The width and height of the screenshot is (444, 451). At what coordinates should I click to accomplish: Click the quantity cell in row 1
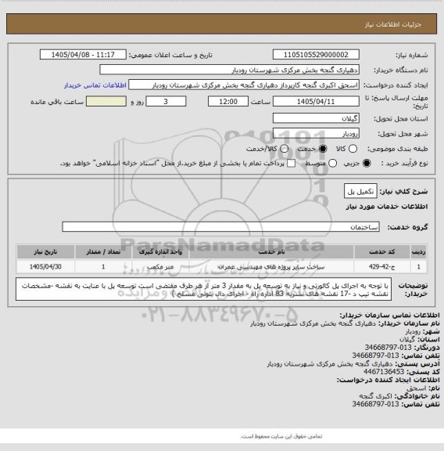[103, 267]
